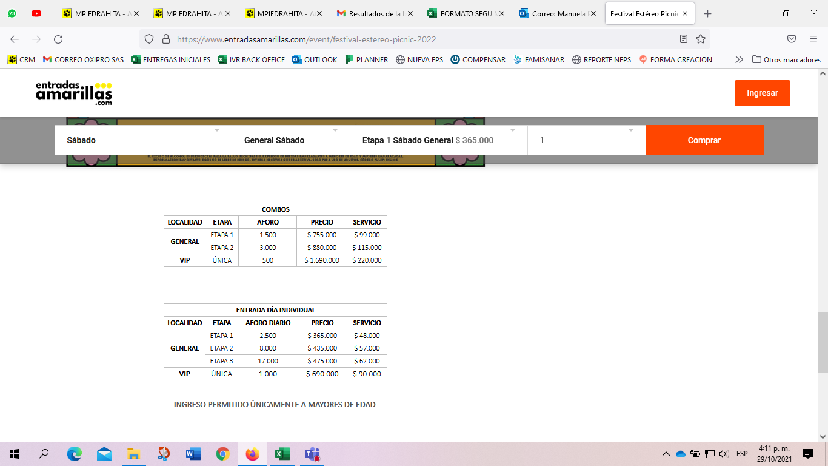The image size is (828, 466).
Task: Open the CRM bookmark
Action: [x=21, y=59]
